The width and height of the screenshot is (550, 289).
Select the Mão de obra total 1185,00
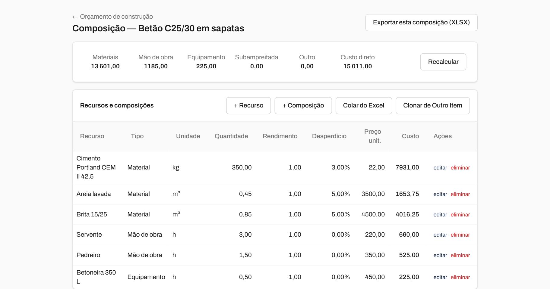point(156,66)
